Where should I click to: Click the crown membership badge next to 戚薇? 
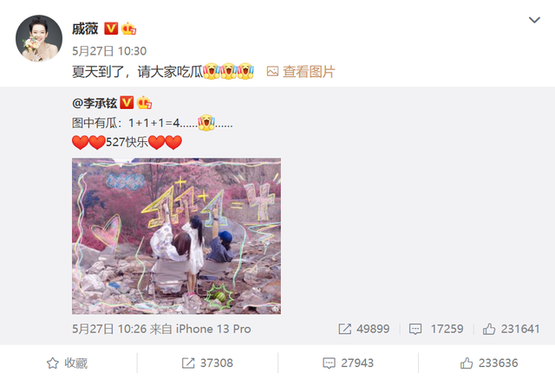click(128, 29)
